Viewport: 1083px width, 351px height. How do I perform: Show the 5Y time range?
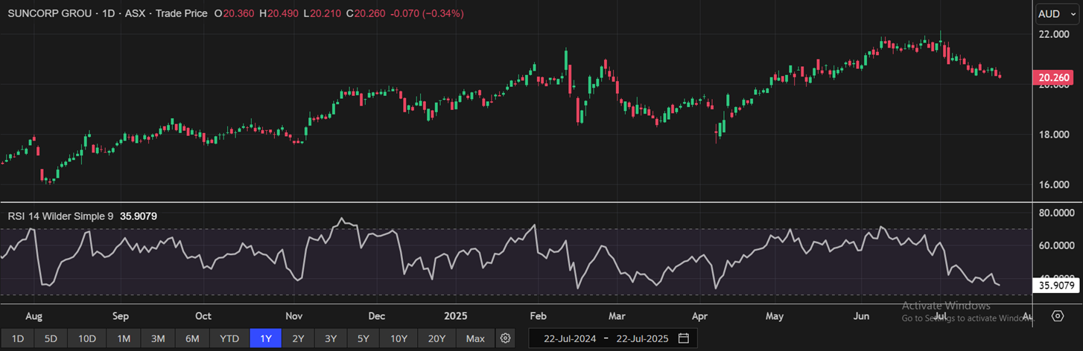coord(363,338)
